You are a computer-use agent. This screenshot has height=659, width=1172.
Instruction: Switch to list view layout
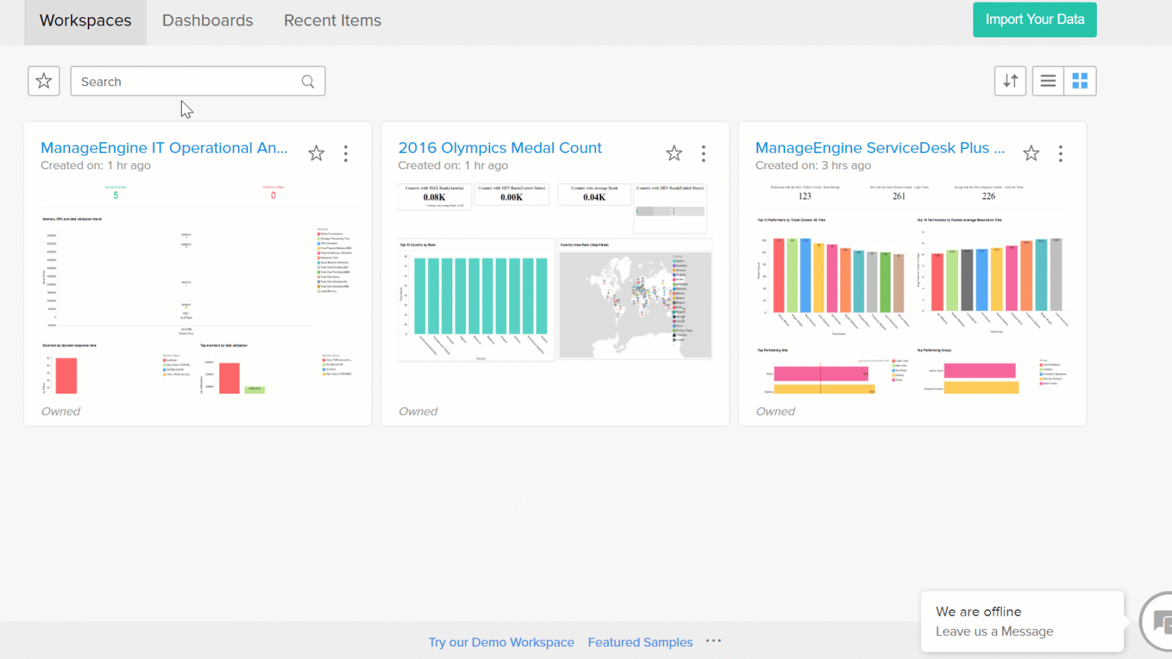[x=1048, y=81]
